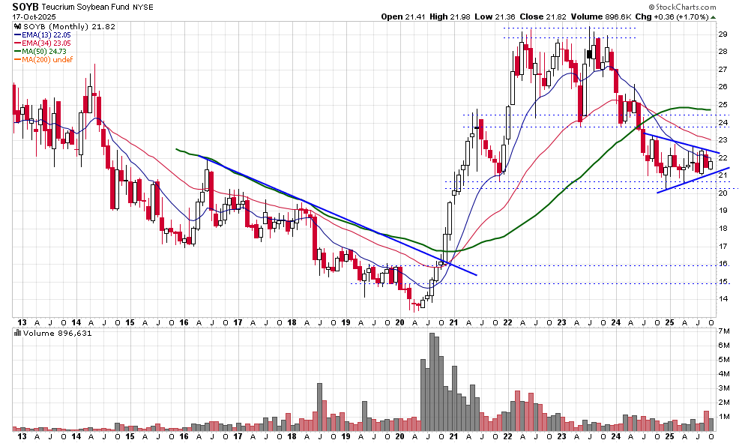Viewport: 742px width, 443px height.
Task: Click the 17 price axis label
Action: point(723,246)
